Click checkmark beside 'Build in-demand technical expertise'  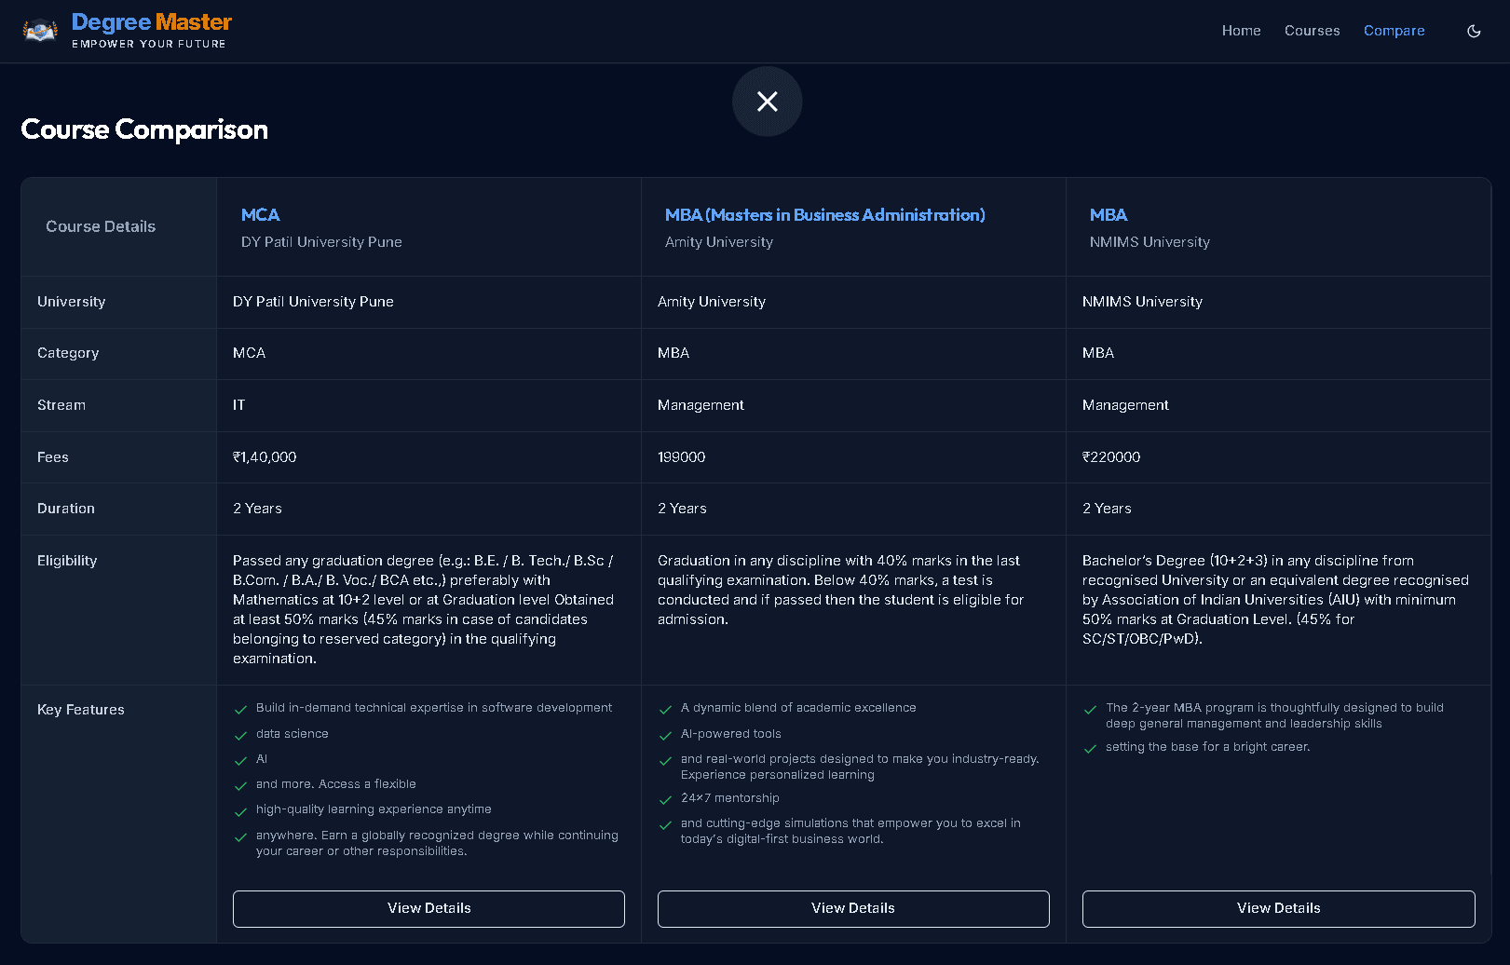pyautogui.click(x=240, y=710)
